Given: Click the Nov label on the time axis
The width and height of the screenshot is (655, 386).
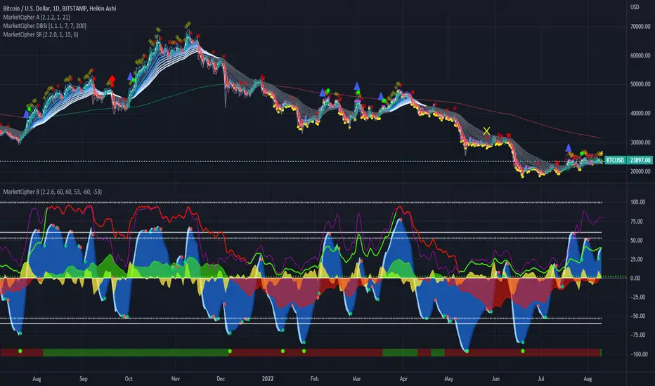Looking at the screenshot, I should click(x=176, y=379).
